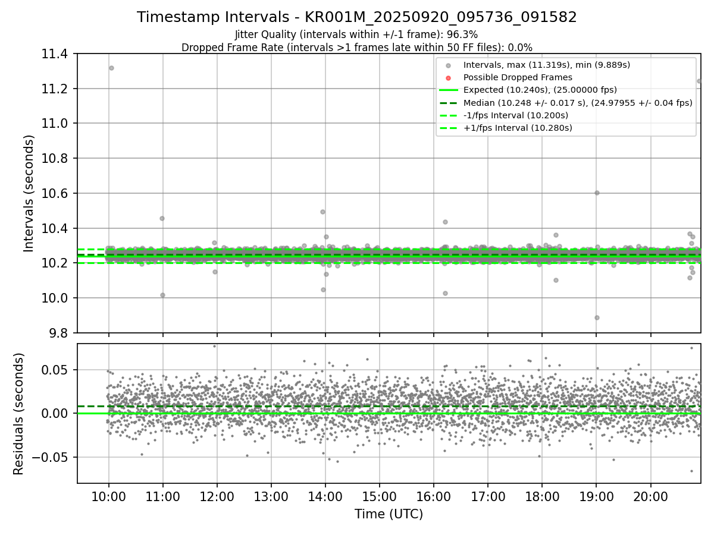Click the red dot marker in the legend
The height and width of the screenshot is (535, 714).
tap(449, 78)
